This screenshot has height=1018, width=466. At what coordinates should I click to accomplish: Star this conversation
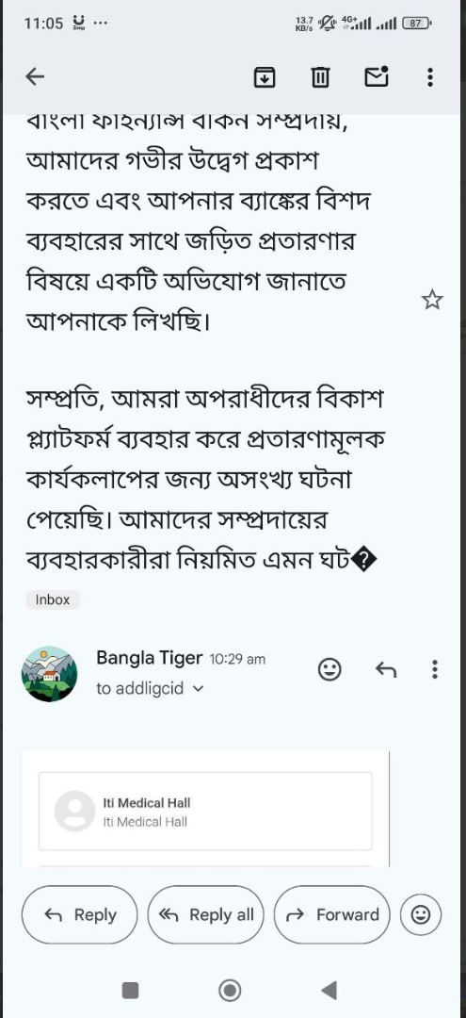432,300
